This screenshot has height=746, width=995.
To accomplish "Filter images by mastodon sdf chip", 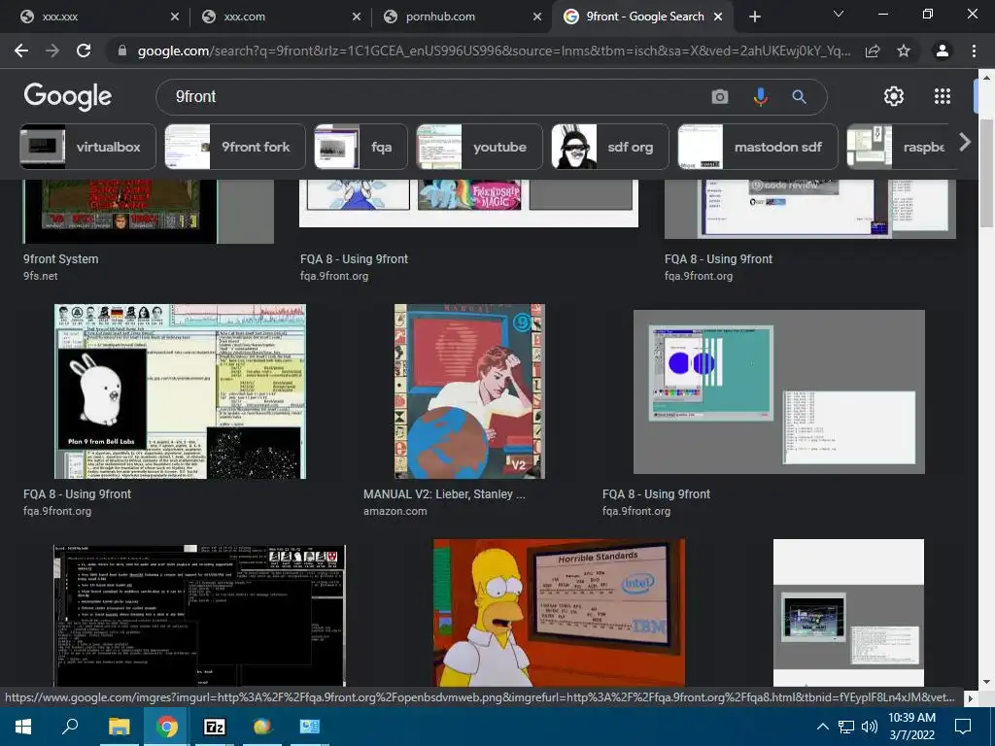I will pyautogui.click(x=758, y=147).
